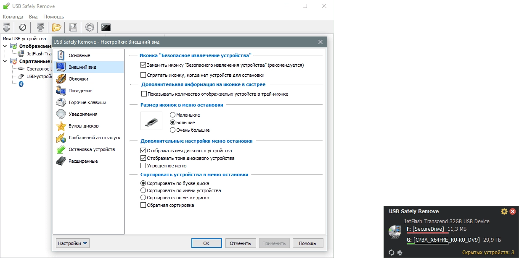This screenshot has height=258, width=519.
Task: Click the Основные settings icon
Action: [61, 55]
